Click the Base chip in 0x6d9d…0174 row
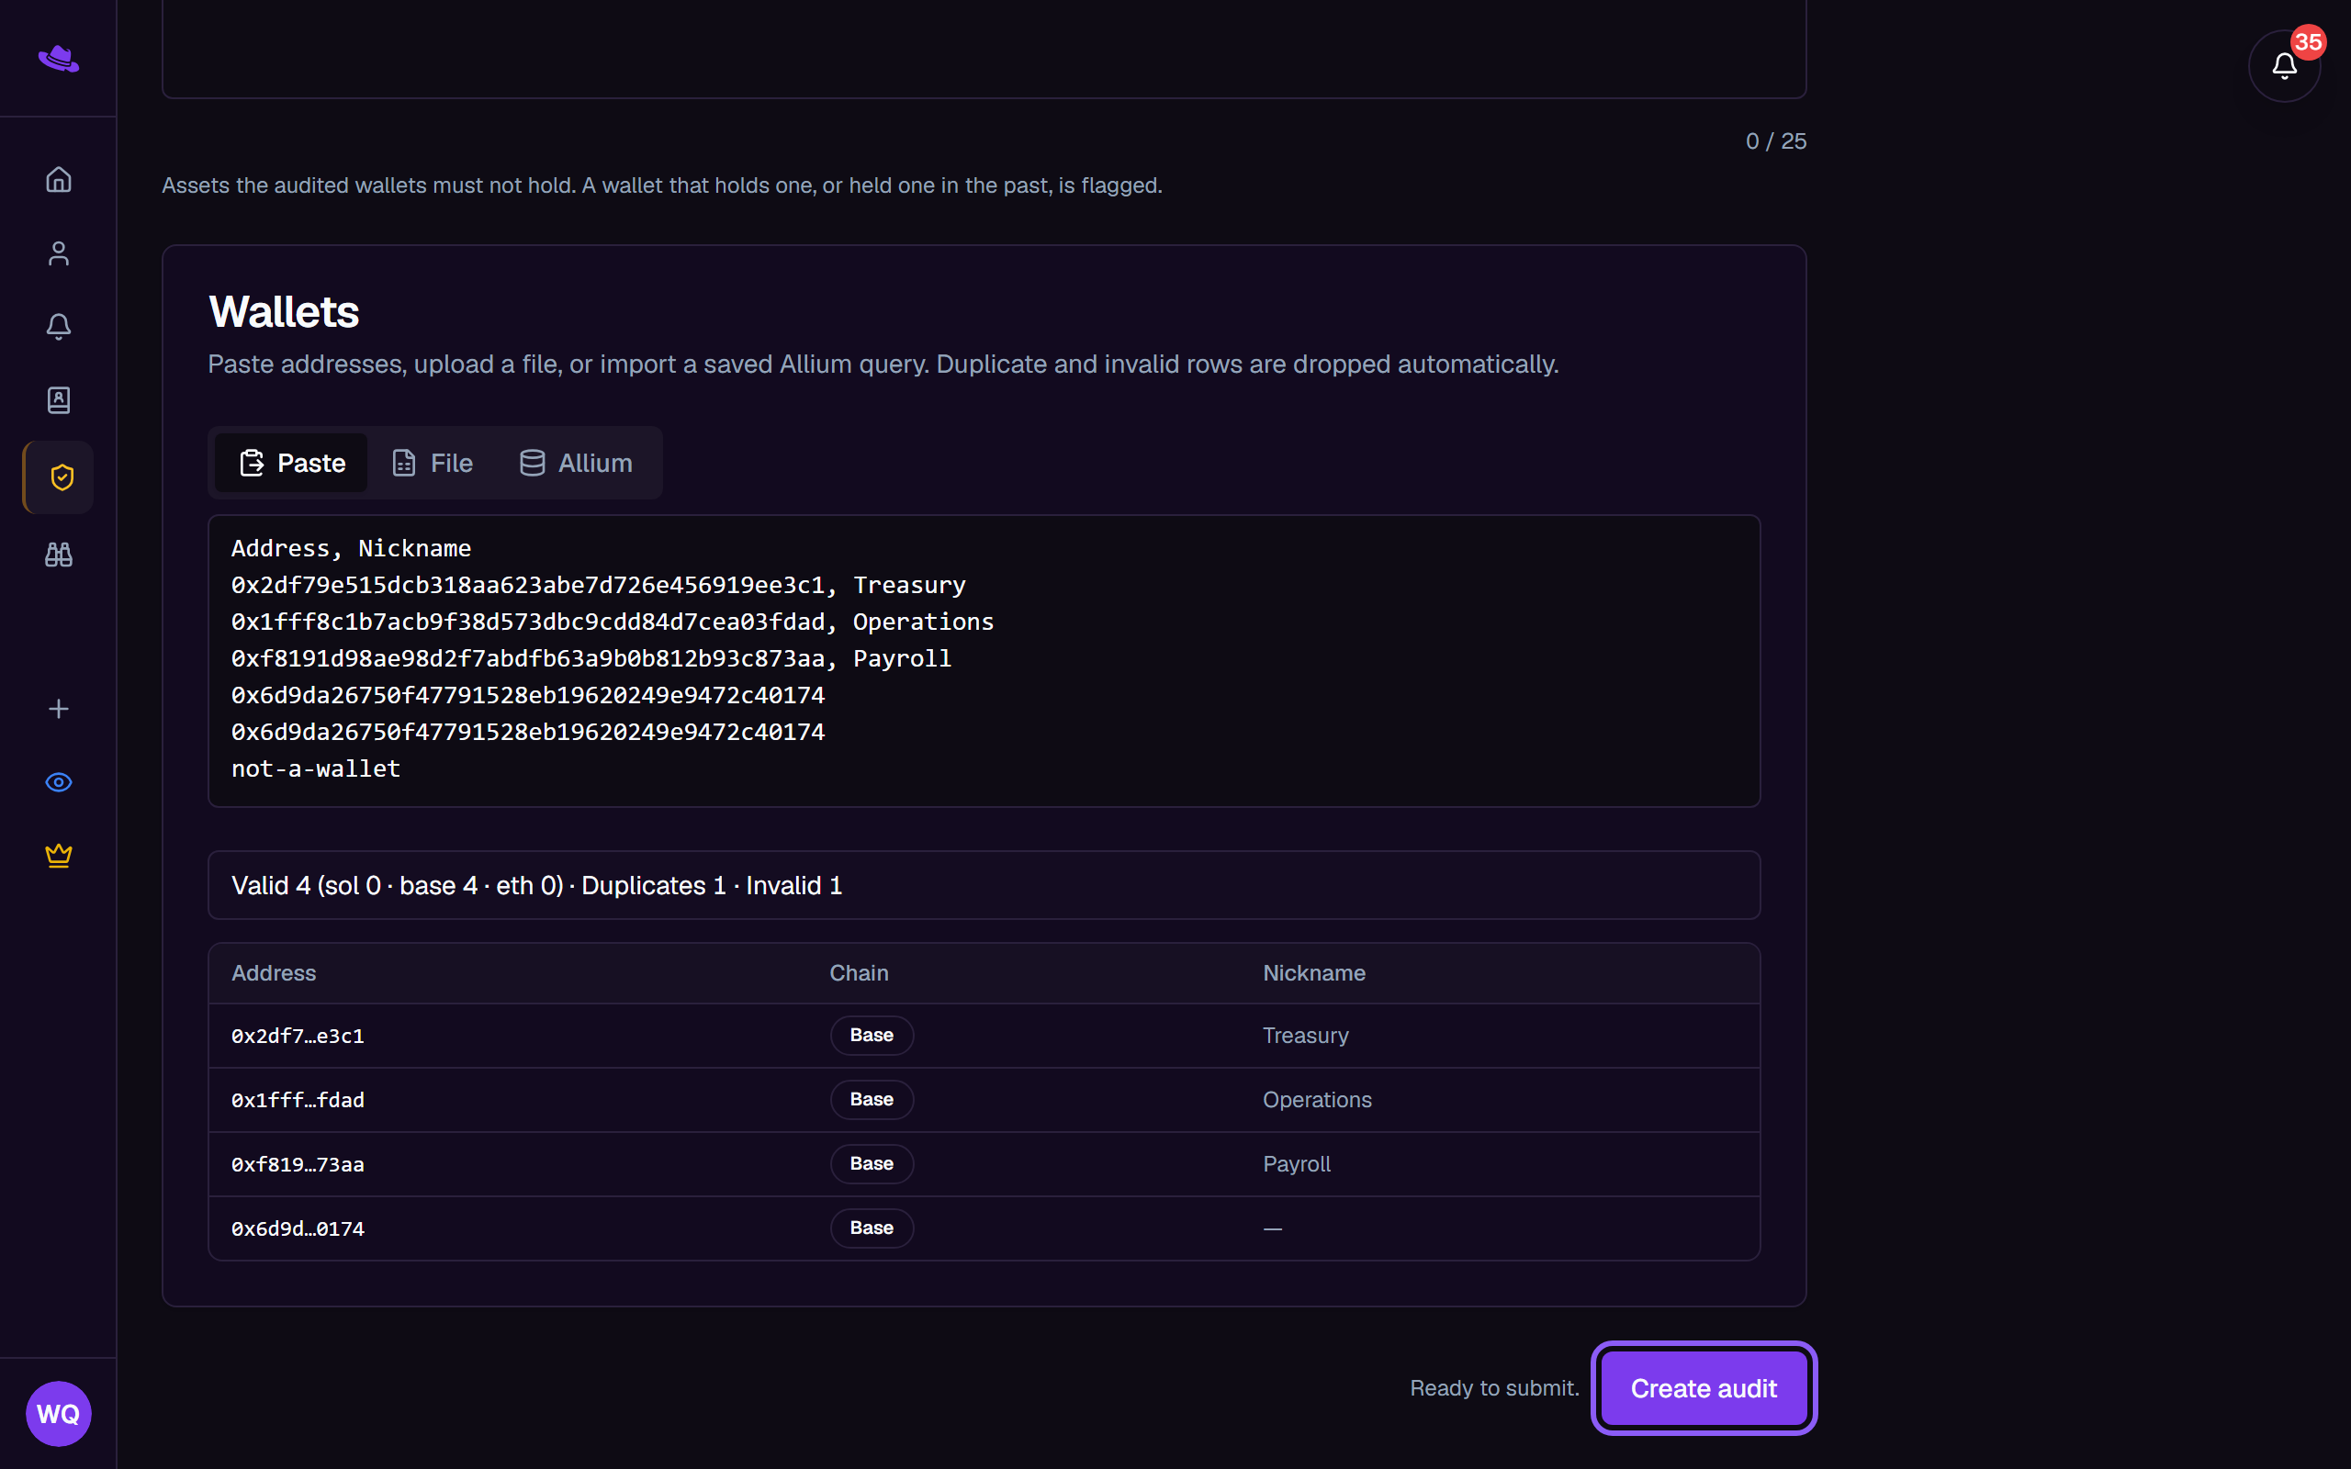The image size is (2351, 1469). (x=872, y=1228)
